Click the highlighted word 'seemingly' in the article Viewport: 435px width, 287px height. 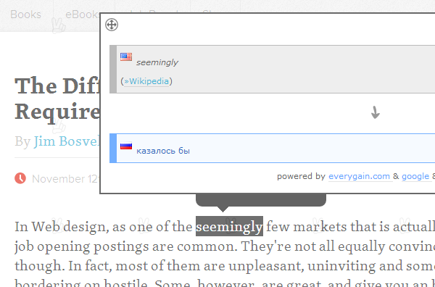[229, 226]
